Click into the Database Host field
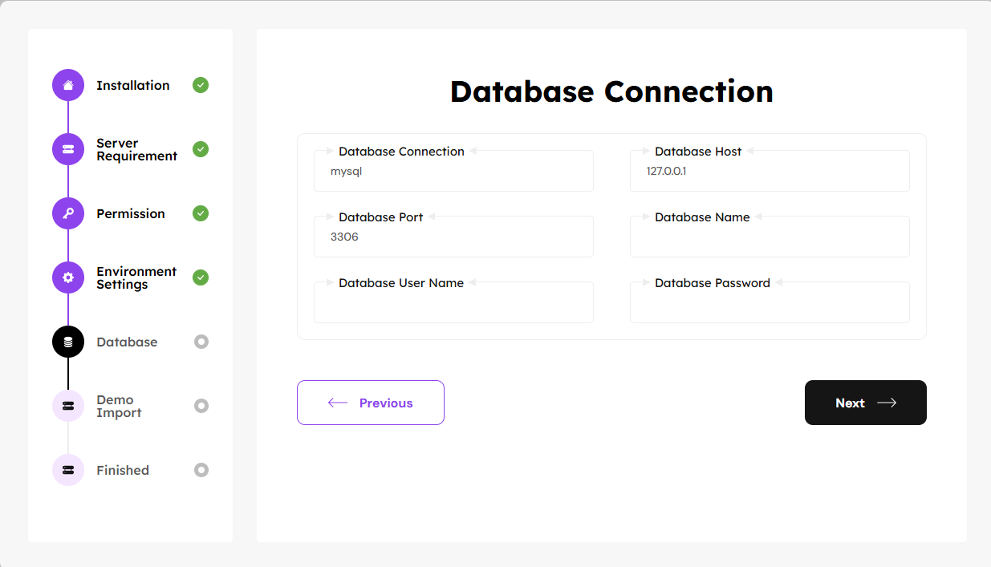 pyautogui.click(x=770, y=172)
